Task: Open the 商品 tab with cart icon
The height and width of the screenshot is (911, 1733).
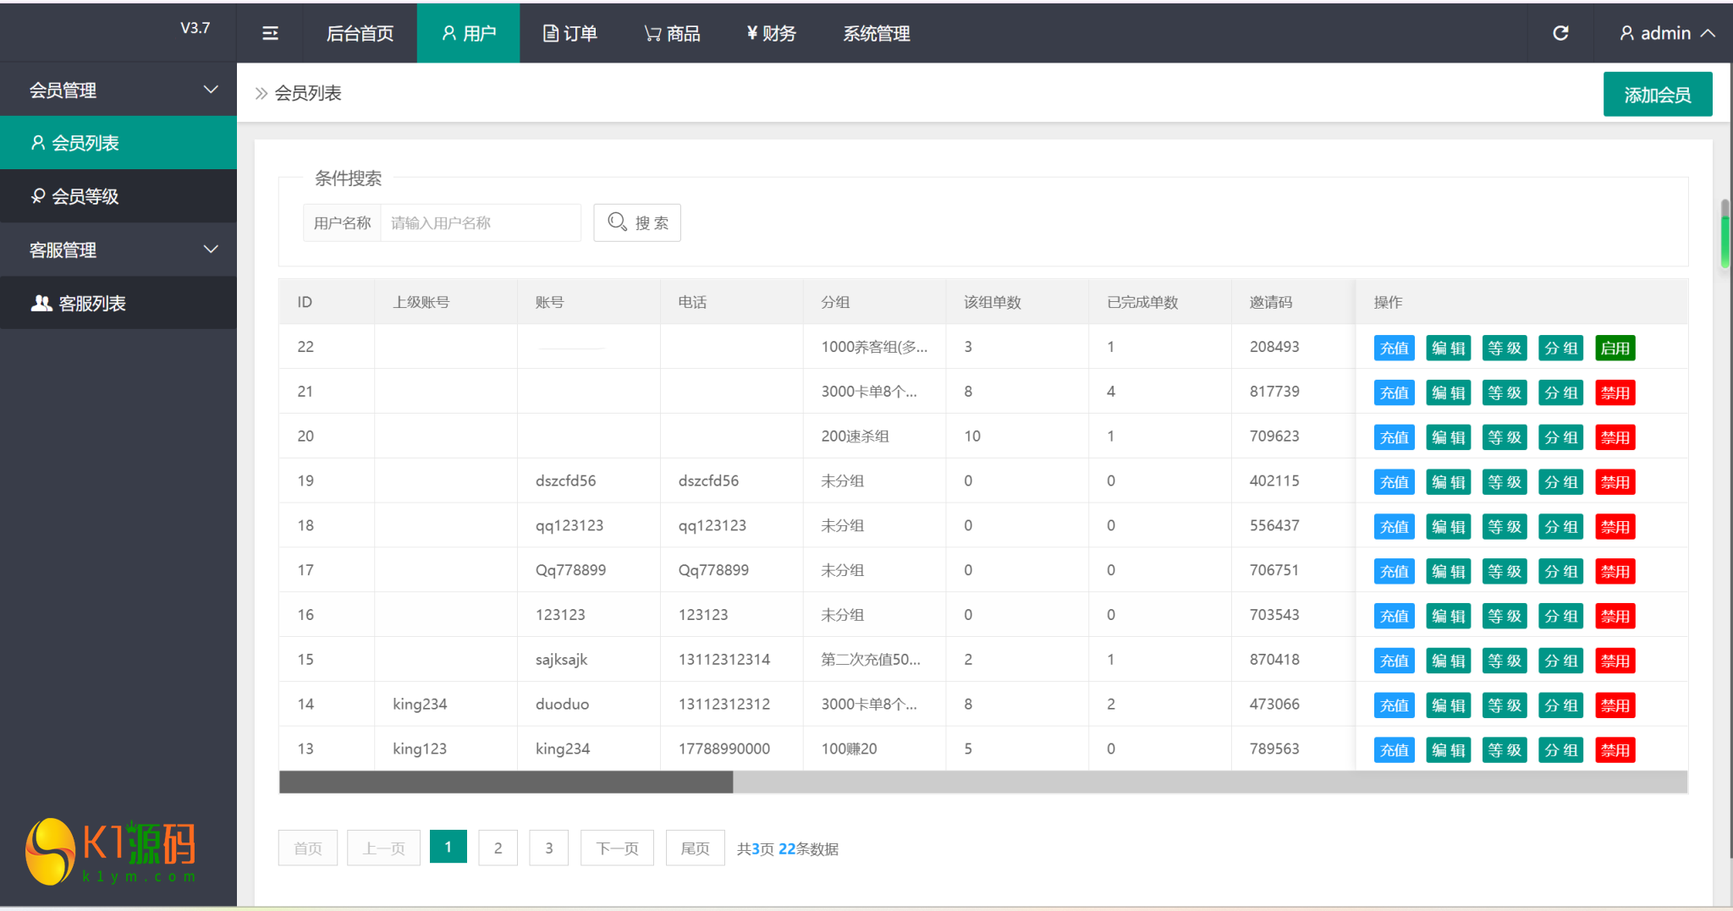Action: tap(673, 34)
